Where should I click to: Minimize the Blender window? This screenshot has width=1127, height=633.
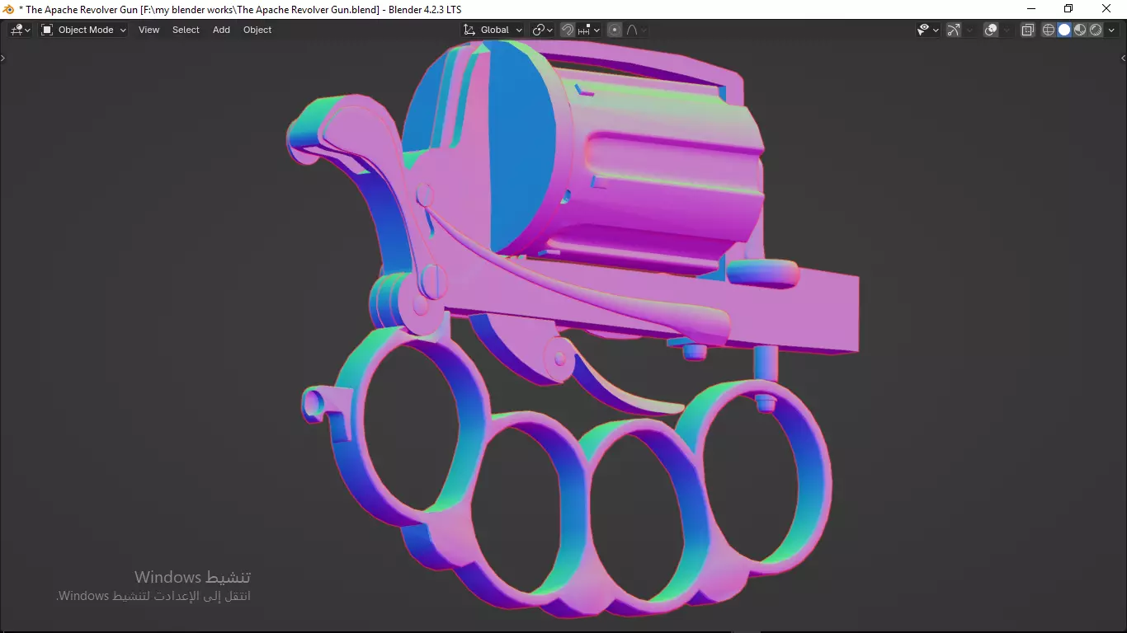coord(1030,9)
